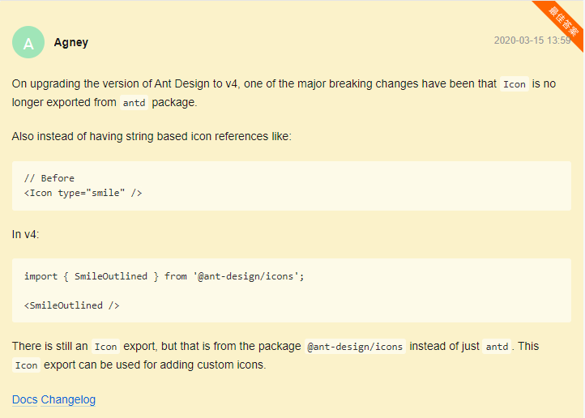Click inline code 'antd' after 'instead of just'

pos(497,347)
